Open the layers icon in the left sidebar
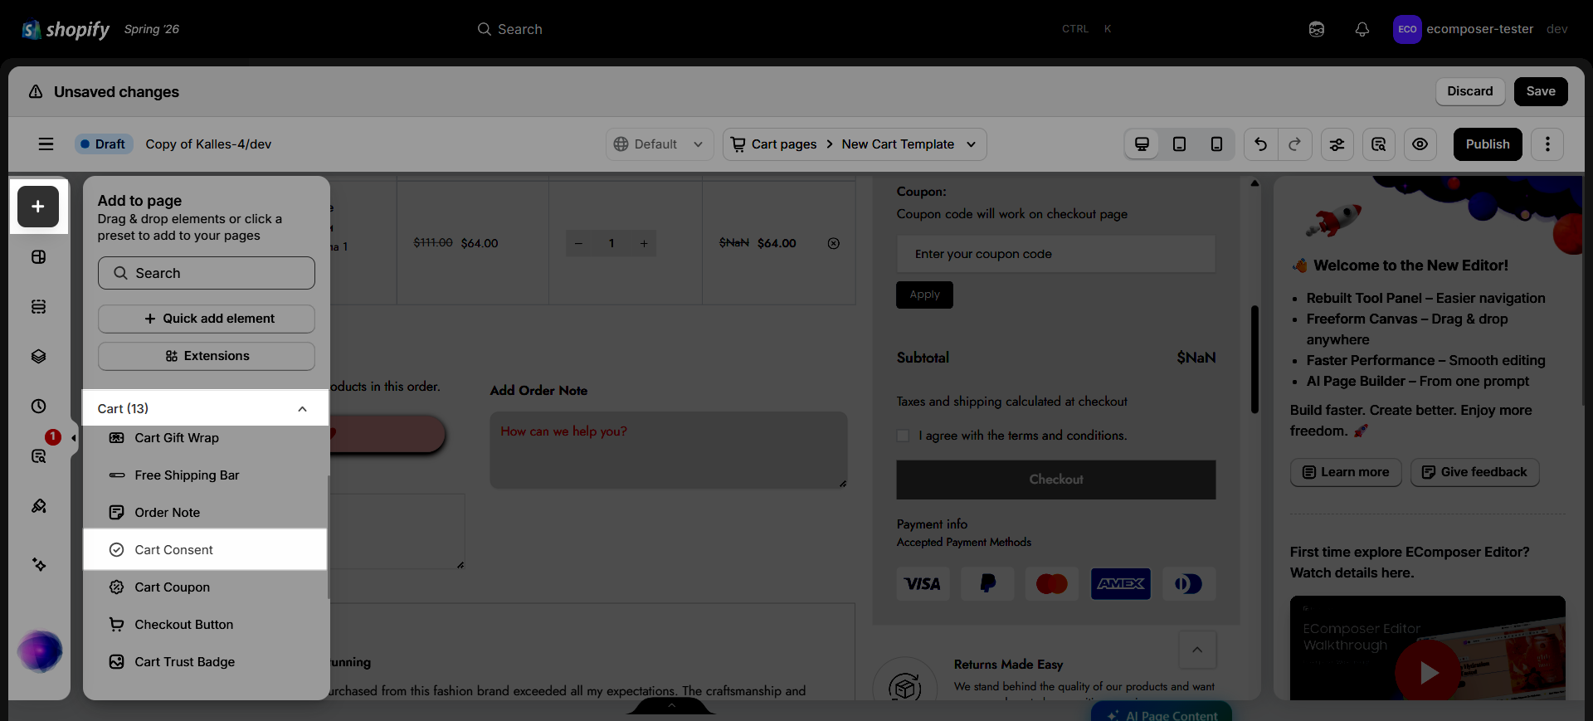The width and height of the screenshot is (1593, 721). (x=38, y=357)
